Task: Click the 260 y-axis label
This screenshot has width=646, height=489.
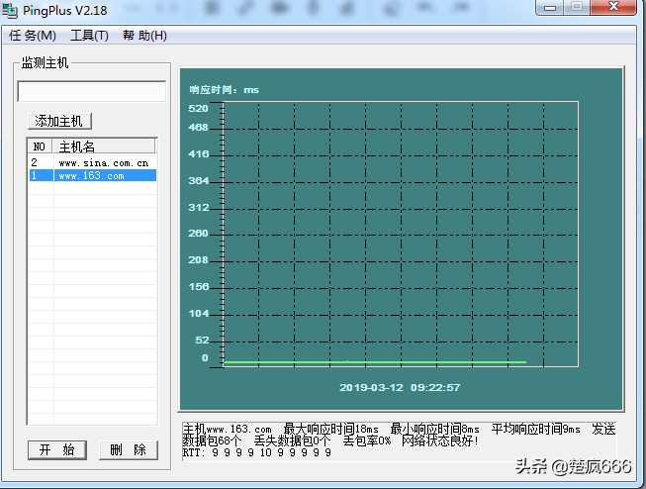Action: pos(198,234)
